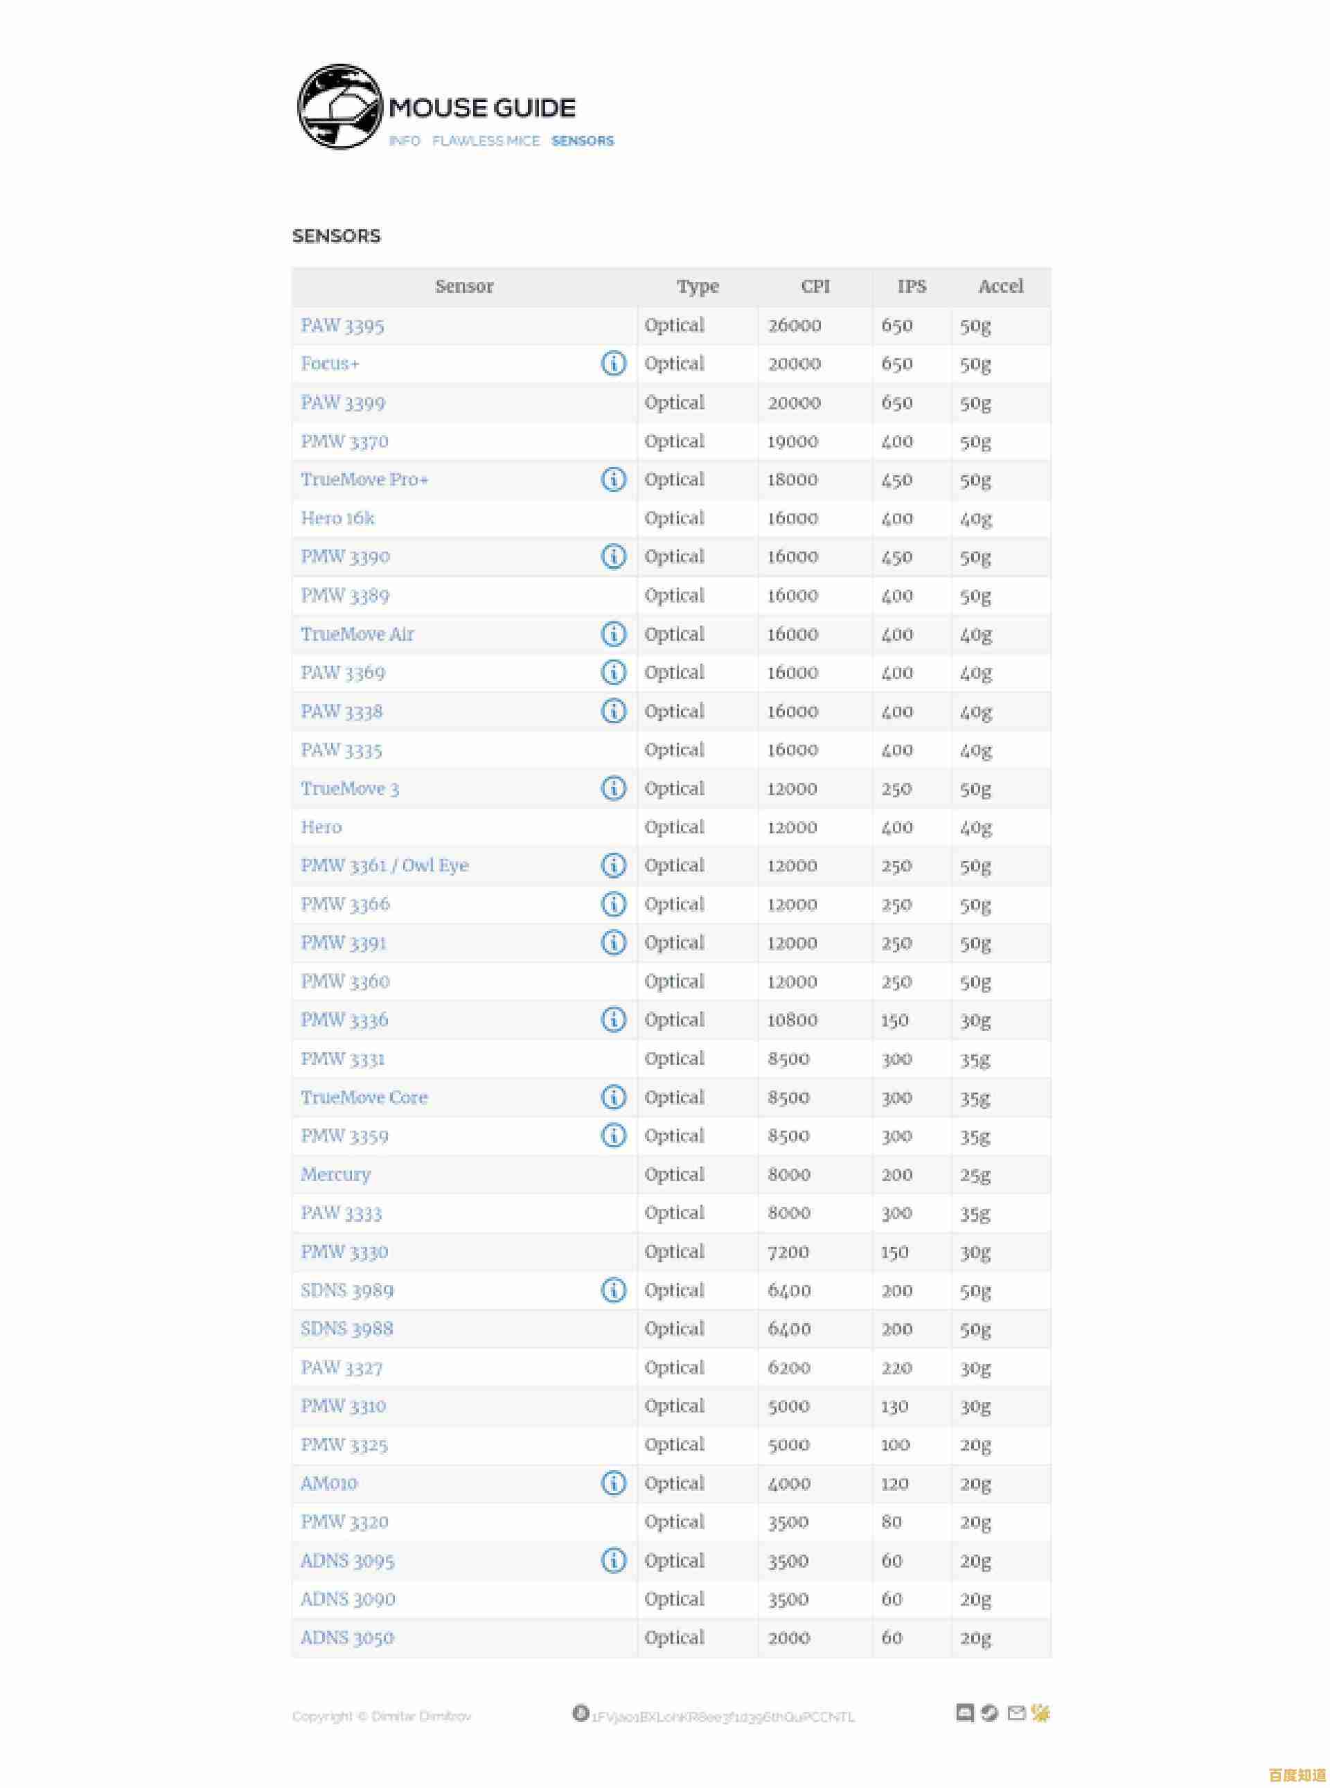Show info for TrueMove Air sensor
The width and height of the screenshot is (1330, 1788).
pyautogui.click(x=614, y=635)
